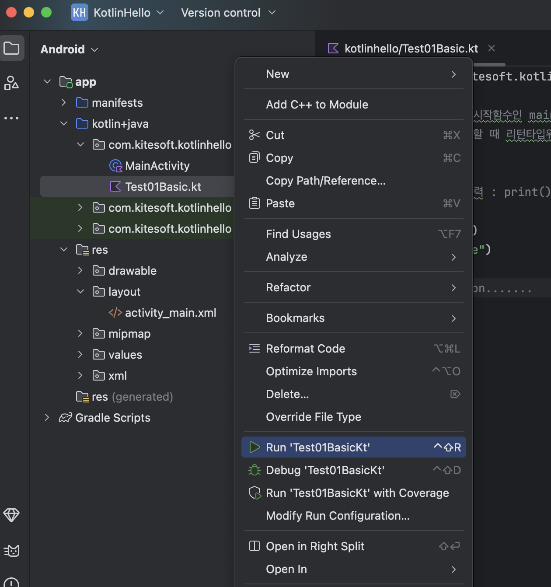The image size is (551, 587).
Task: Select Modify Run Configuration...
Action: point(354,516)
